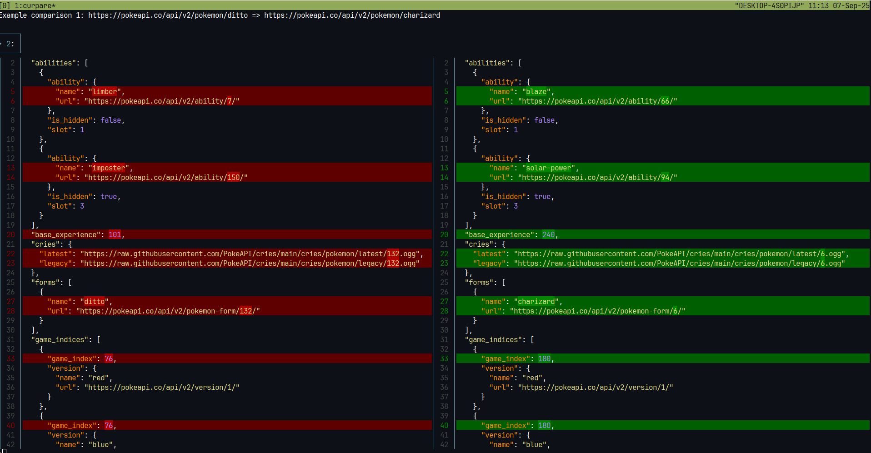This screenshot has height=453, width=871.
Task: Click the highlighted game_index value 180
Action: coord(544,358)
